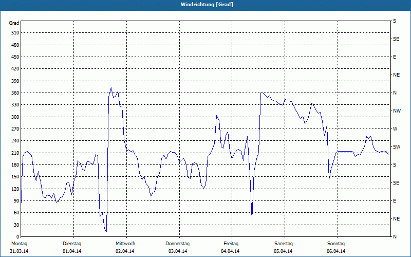Image resolution: width=411 pixels, height=257 pixels.
Task: Select the 270 value on the left axis
Action: [x=15, y=129]
